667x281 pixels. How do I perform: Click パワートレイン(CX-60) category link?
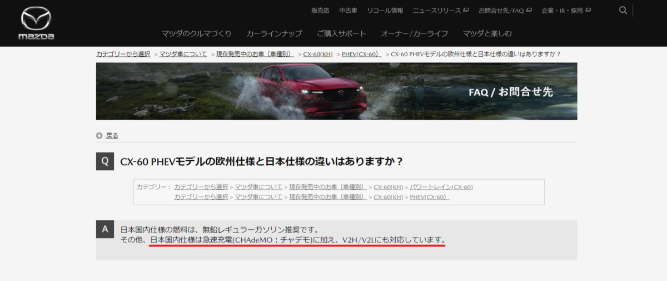pyautogui.click(x=441, y=187)
